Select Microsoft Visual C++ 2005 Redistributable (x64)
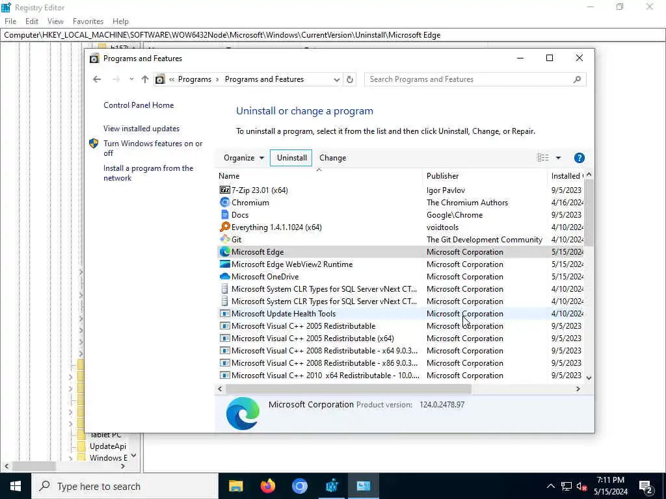 (x=401, y=338)
